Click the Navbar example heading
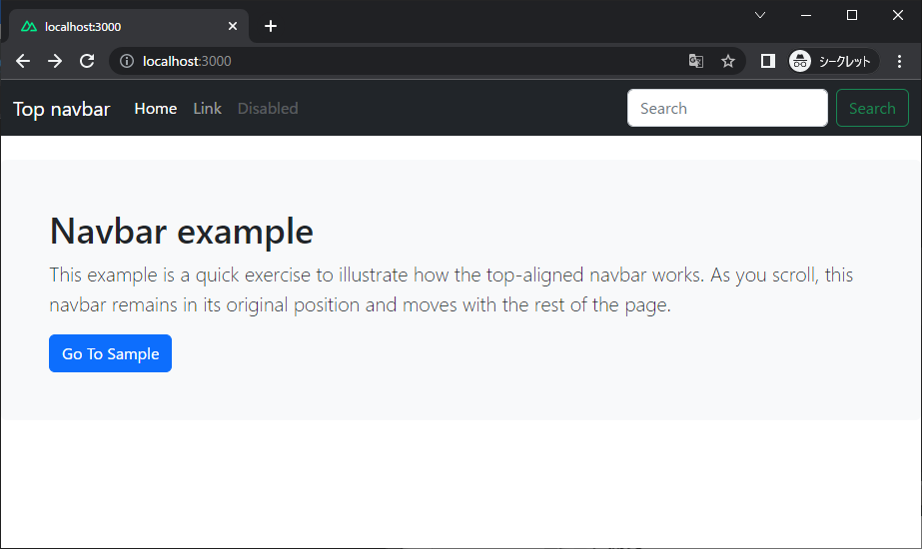The height and width of the screenshot is (549, 922). point(182,231)
